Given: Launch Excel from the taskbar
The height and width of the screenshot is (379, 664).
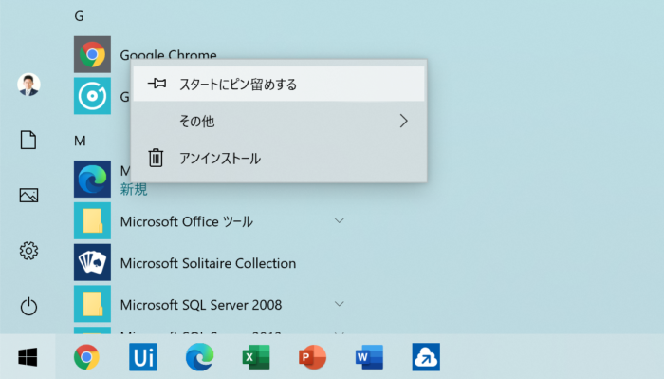Looking at the screenshot, I should tap(256, 357).
